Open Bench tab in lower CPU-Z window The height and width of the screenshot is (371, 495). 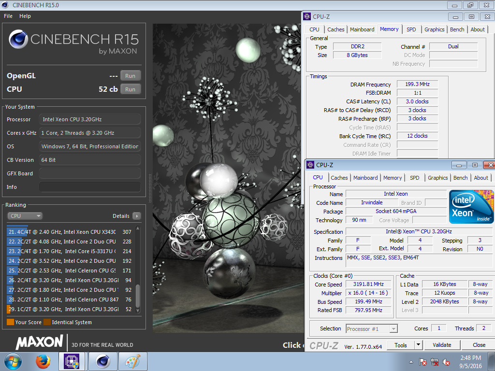tap(460, 178)
